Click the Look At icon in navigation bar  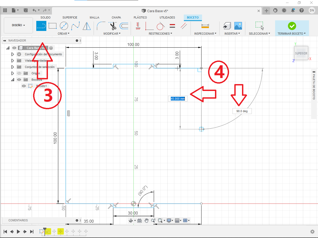click(x=140, y=221)
